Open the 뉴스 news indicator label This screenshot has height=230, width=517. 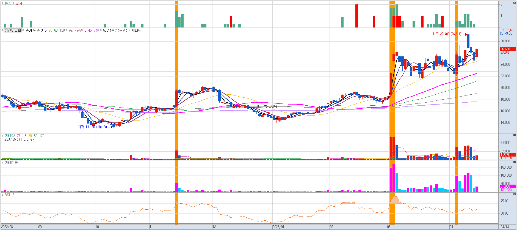8,3
